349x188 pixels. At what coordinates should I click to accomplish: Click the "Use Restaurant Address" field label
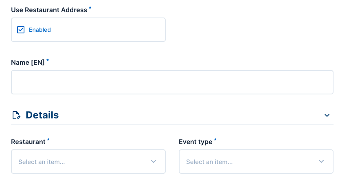pos(49,10)
